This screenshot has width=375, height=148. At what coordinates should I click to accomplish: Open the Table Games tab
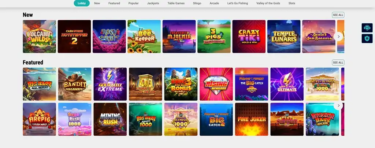click(176, 3)
